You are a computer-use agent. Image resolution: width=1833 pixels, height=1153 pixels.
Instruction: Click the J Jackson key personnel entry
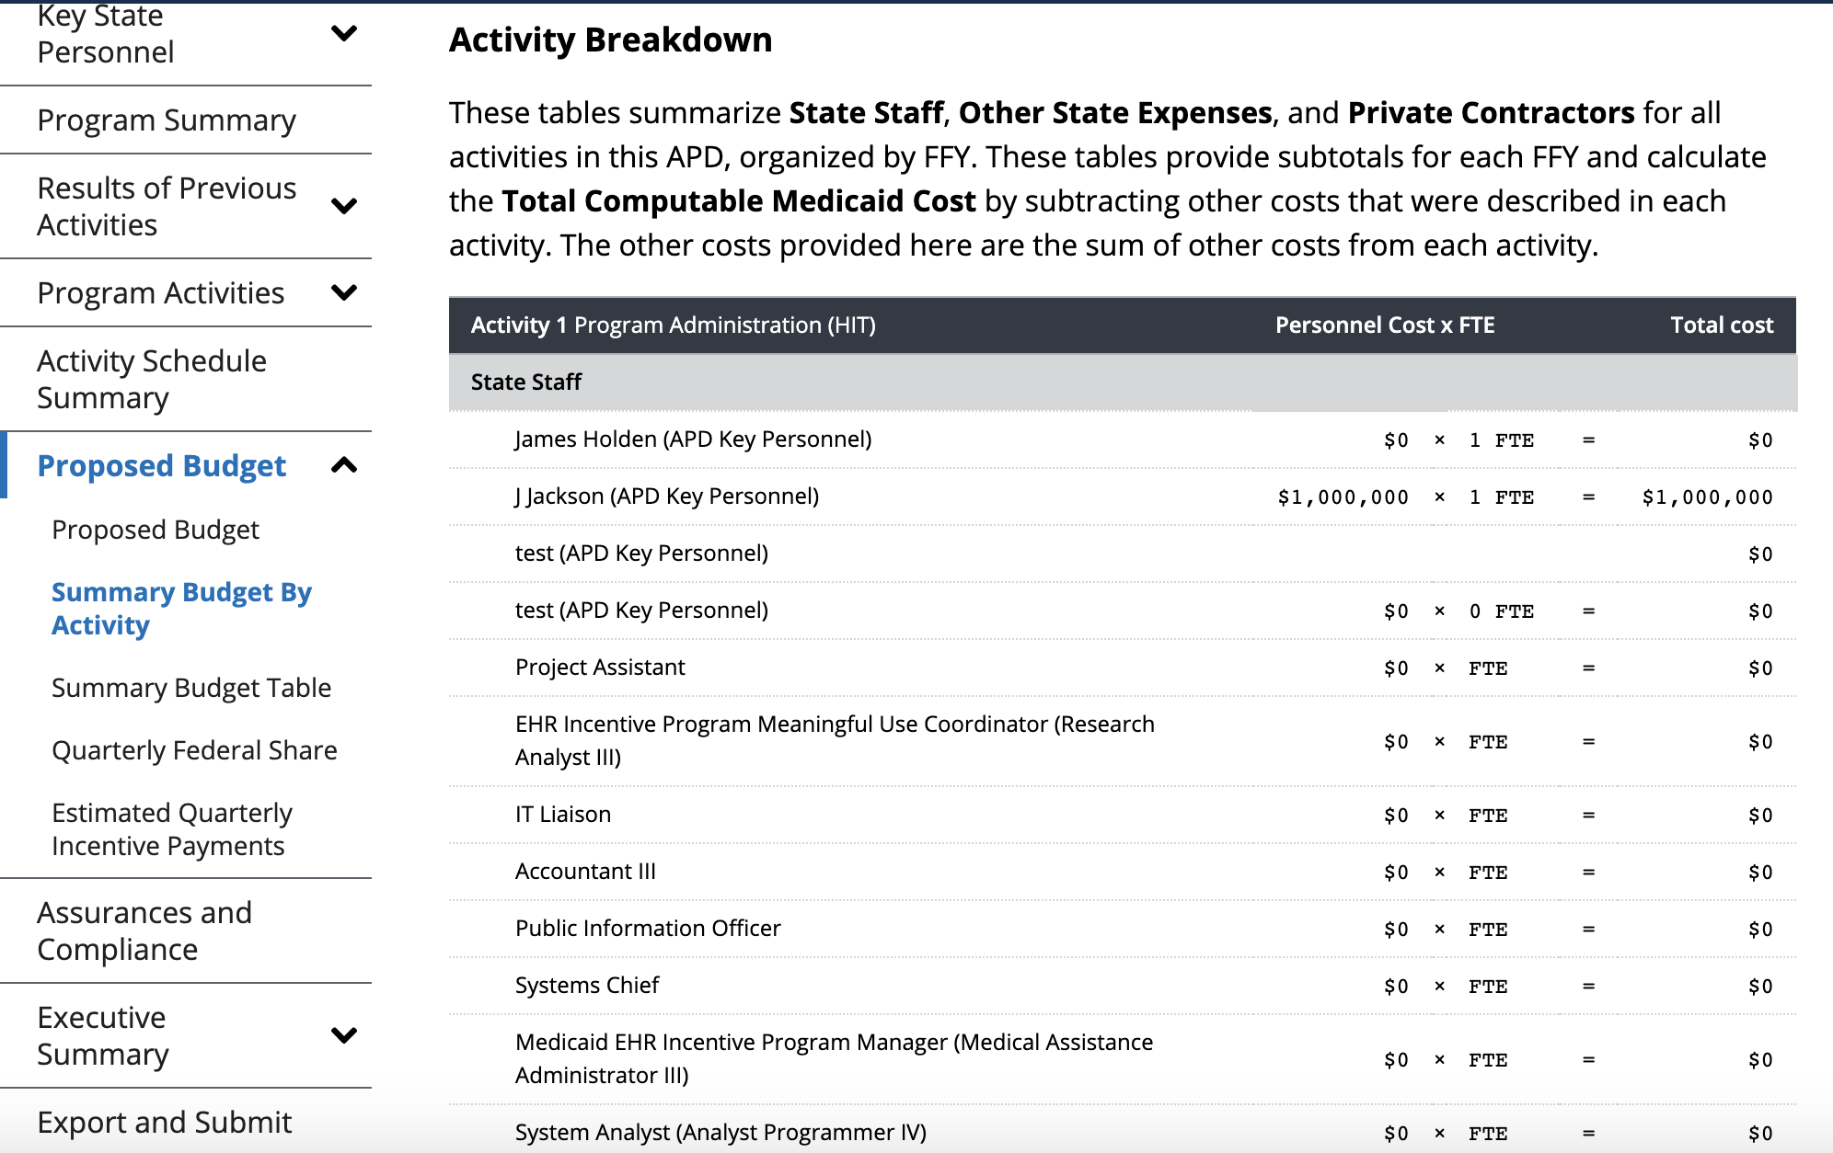(x=667, y=496)
